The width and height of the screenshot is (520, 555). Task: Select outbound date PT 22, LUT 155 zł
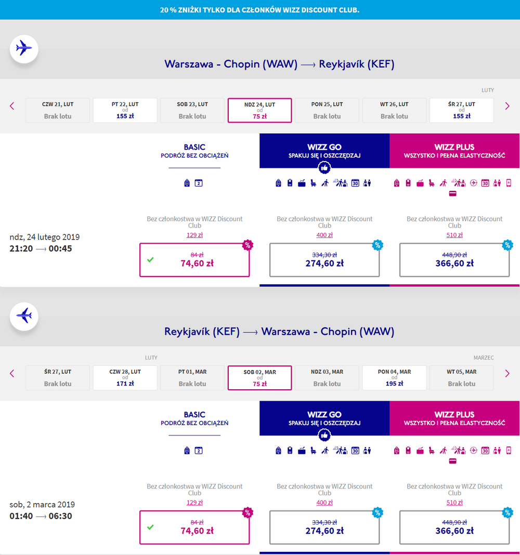[125, 111]
